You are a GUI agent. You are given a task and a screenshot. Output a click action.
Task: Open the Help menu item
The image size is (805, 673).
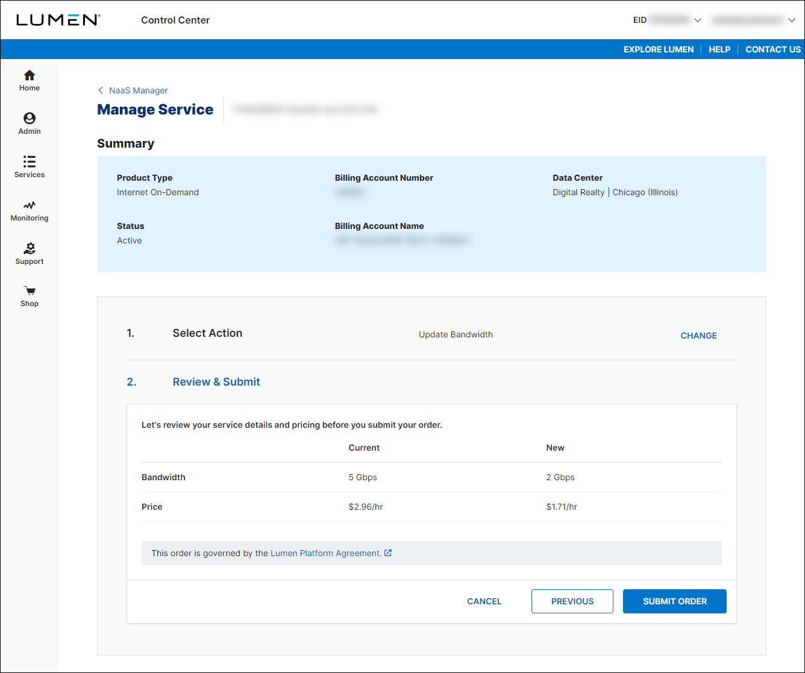[x=719, y=49]
